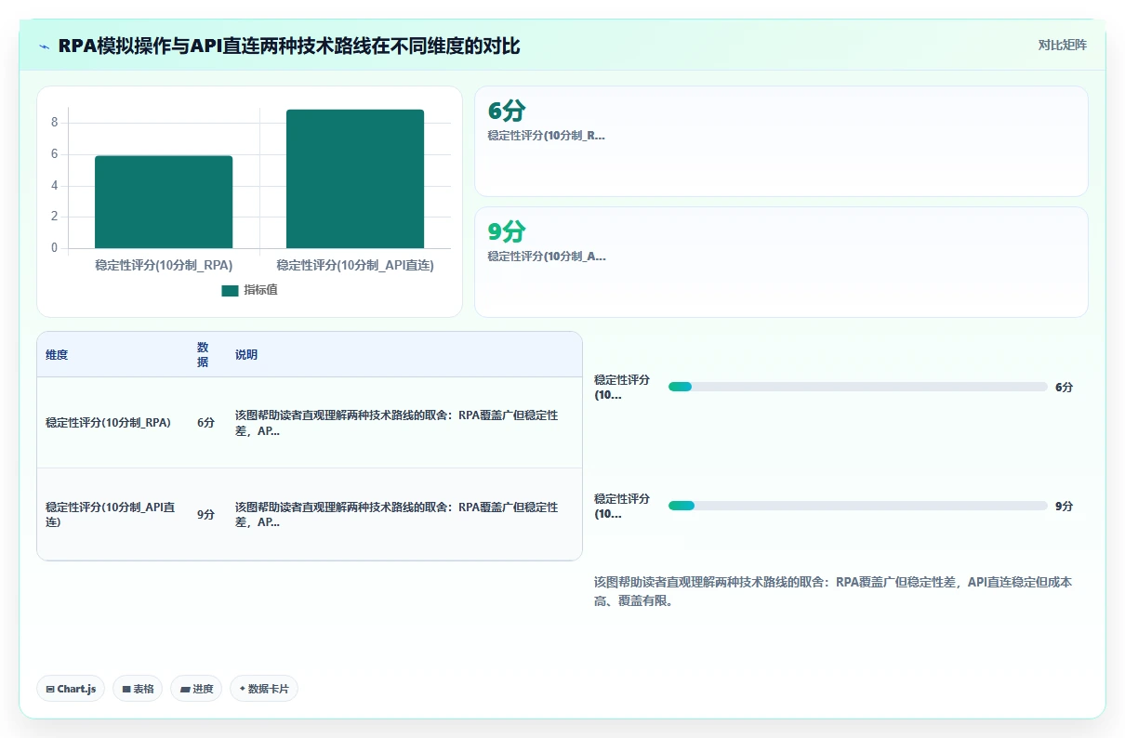Click the RPA row description text
The width and height of the screenshot is (1125, 738).
(x=397, y=423)
